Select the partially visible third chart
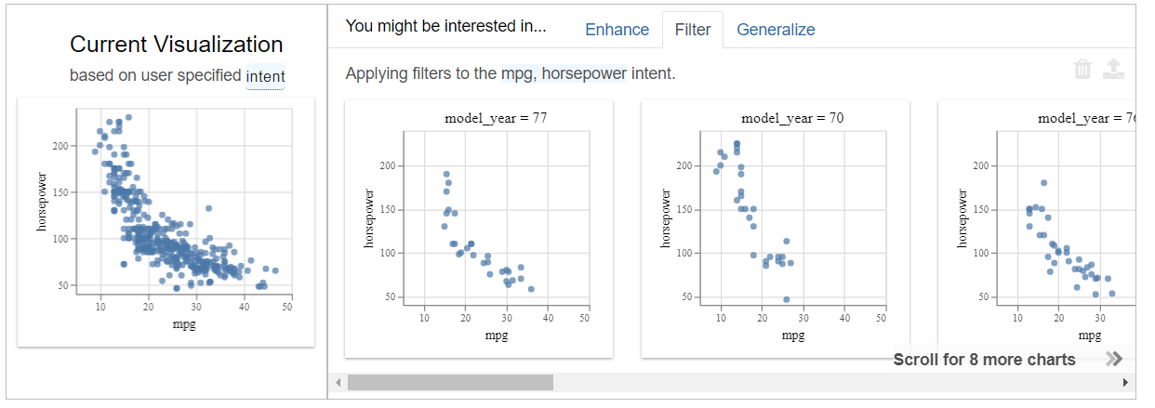The image size is (1155, 408). (1037, 229)
